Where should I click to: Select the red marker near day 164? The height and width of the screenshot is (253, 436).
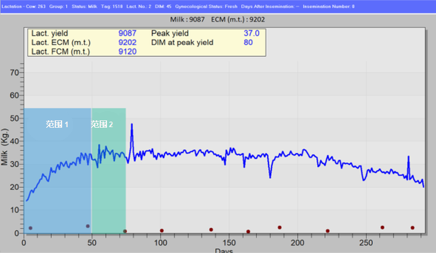[248, 232]
